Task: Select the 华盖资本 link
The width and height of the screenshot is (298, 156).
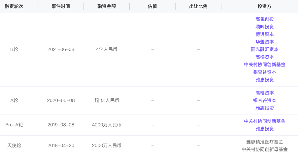Action: click(x=264, y=42)
